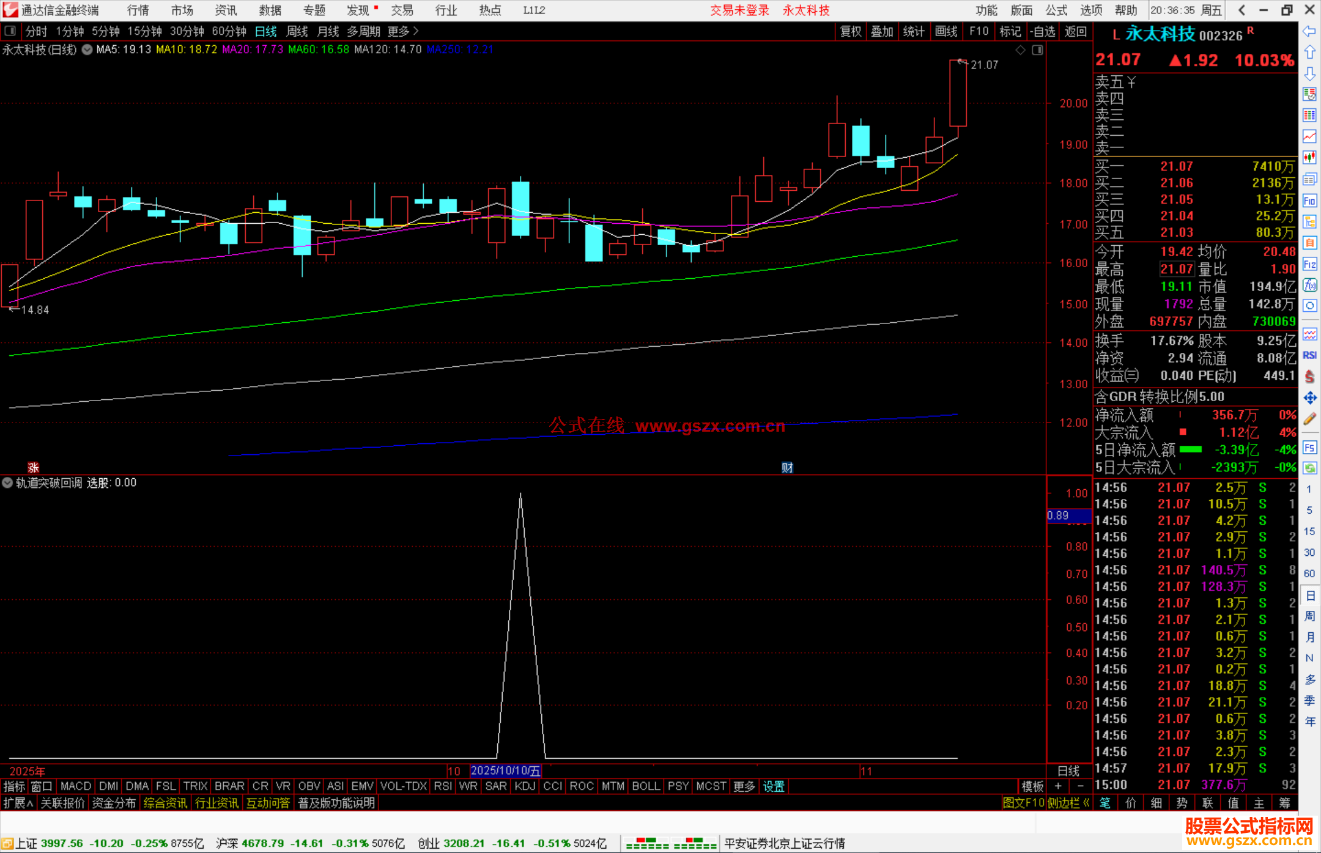Toggle the 轨道突破回调 indicator settings circle
This screenshot has height=853, width=1321.
pos(7,482)
